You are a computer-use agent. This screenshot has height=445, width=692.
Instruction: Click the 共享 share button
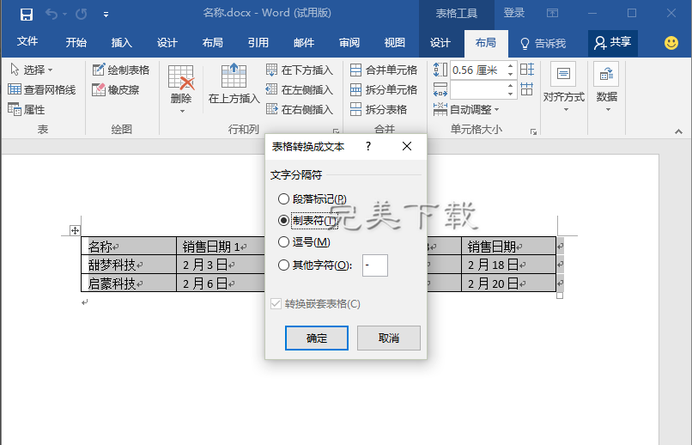[x=612, y=43]
